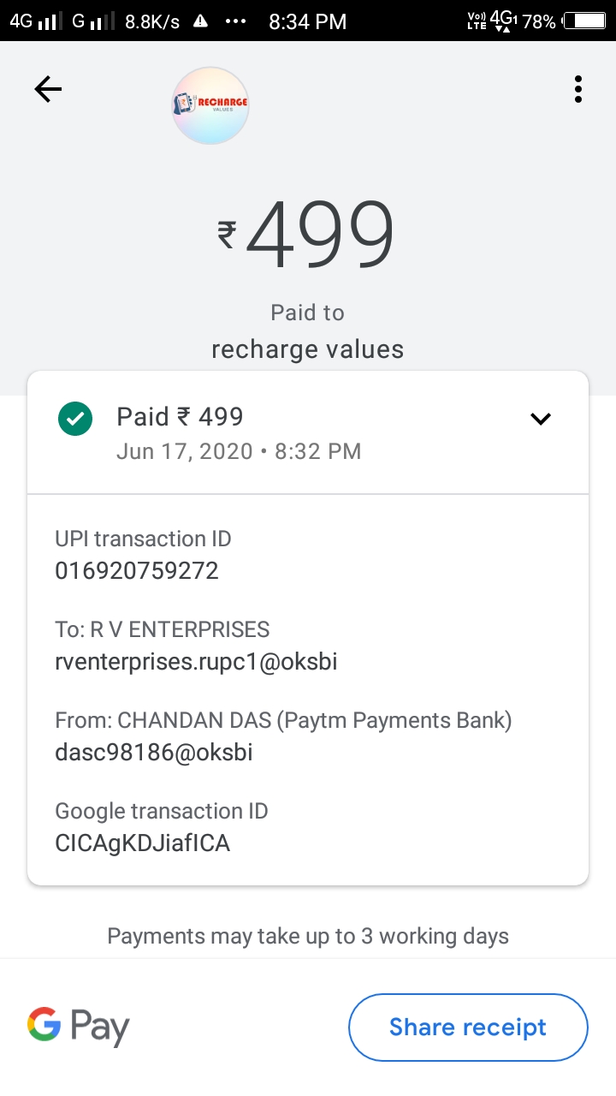This screenshot has height=1096, width=616.
Task: Tap the sender UPI address dasc98186@oksbi
Action: [154, 752]
